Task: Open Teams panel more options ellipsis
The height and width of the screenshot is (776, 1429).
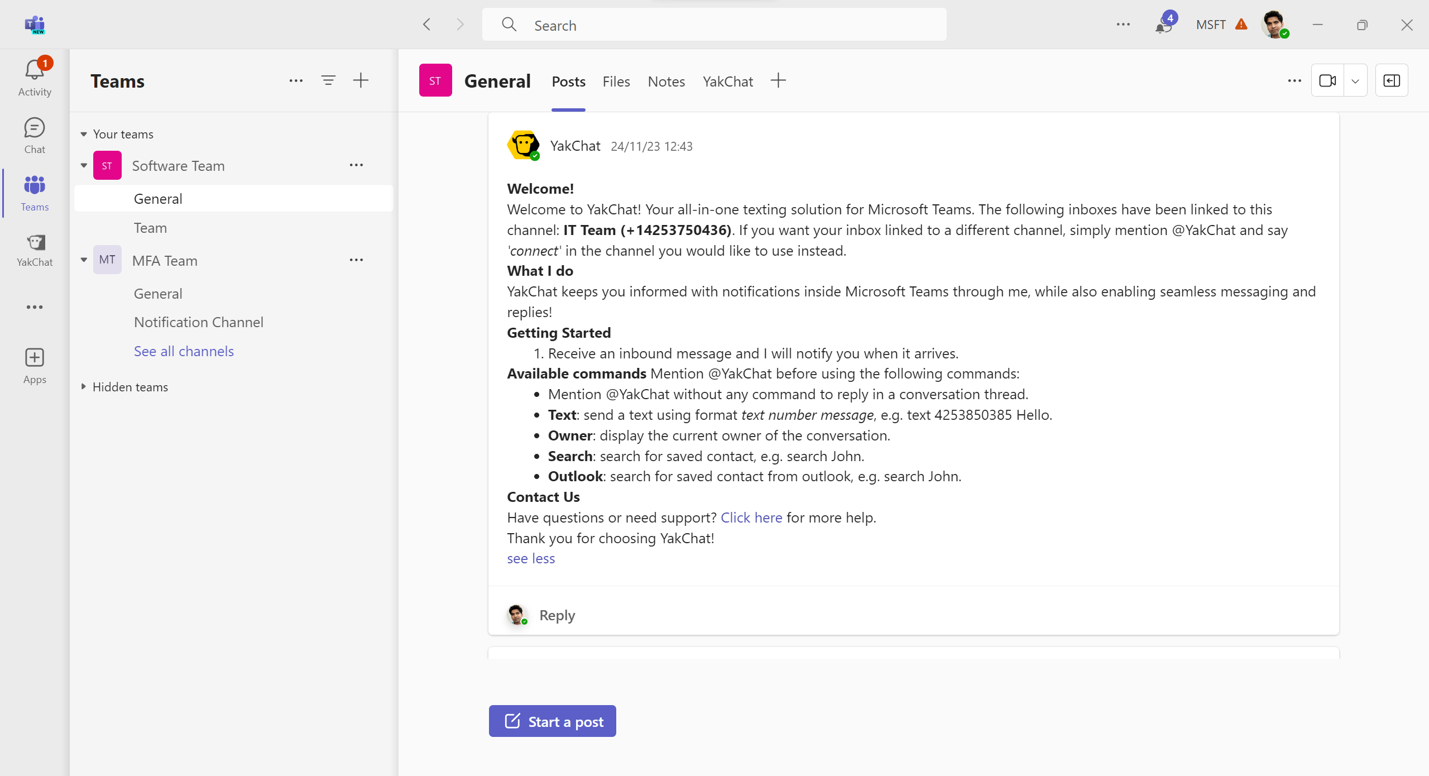Action: point(296,81)
